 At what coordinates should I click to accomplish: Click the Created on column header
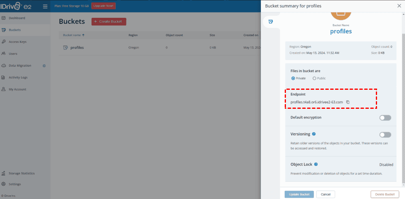pos(251,35)
